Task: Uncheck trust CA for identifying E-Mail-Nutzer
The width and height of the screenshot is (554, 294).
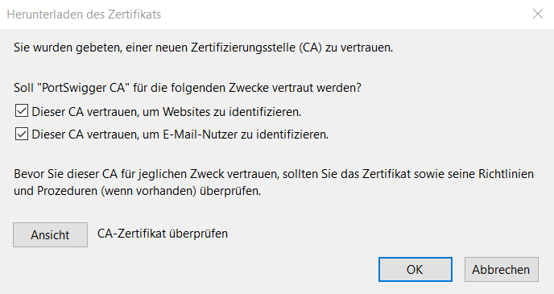Action: pos(22,134)
